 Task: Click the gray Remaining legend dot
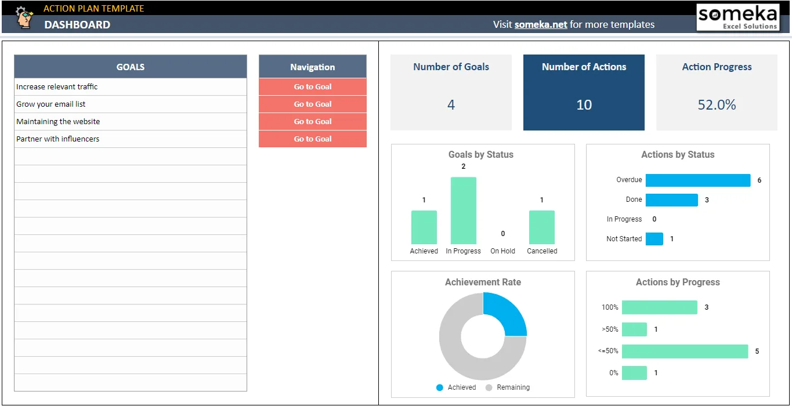tap(489, 387)
